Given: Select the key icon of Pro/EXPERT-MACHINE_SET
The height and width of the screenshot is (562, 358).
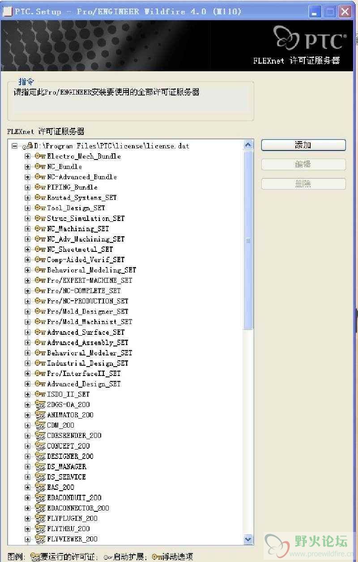Looking at the screenshot, I should (x=40, y=280).
